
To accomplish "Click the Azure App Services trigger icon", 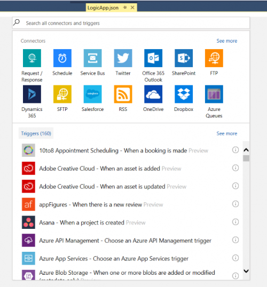I will pyautogui.click(x=28, y=258).
